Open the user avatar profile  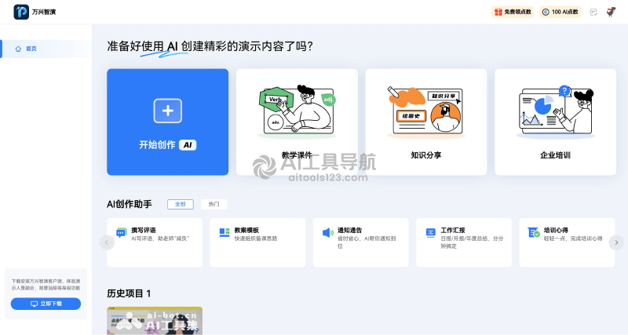tap(611, 12)
